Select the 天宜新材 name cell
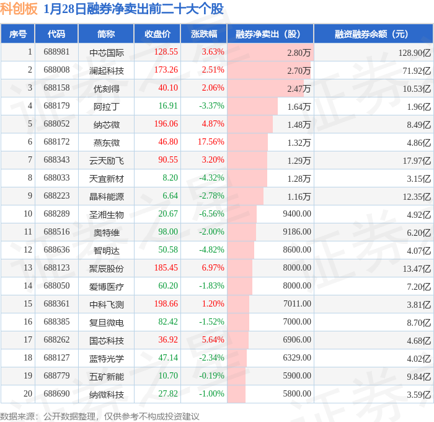The height and width of the screenshot is (422, 434). point(106,179)
